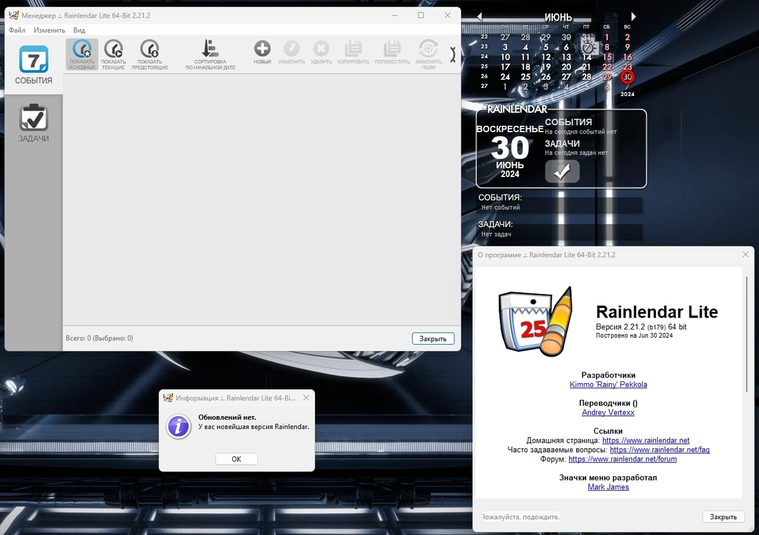Click the ИЮНЬ month header of calendar
The height and width of the screenshot is (535, 759).
tap(558, 18)
